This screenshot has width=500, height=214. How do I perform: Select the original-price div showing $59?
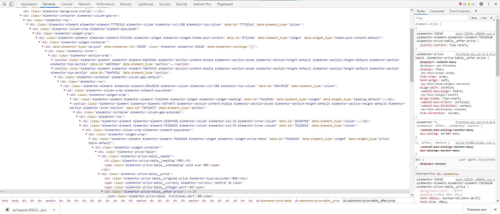176,178
